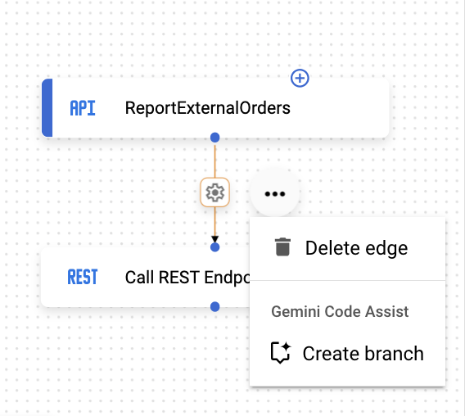Click the blue API type icon
Screen dimensions: 465x416
click(83, 108)
